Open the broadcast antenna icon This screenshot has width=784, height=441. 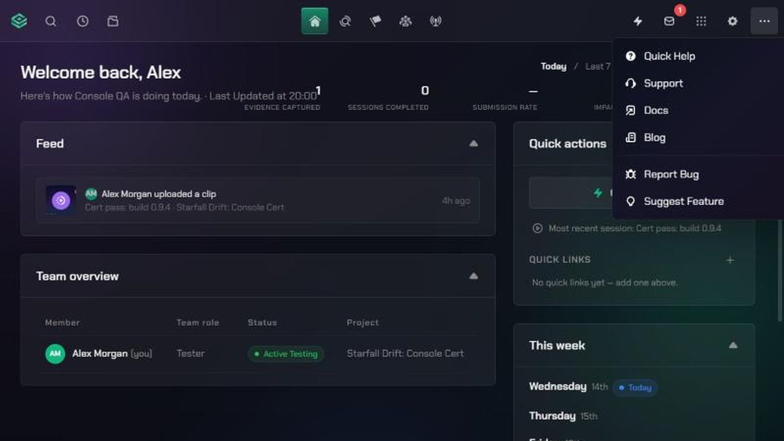coord(436,21)
